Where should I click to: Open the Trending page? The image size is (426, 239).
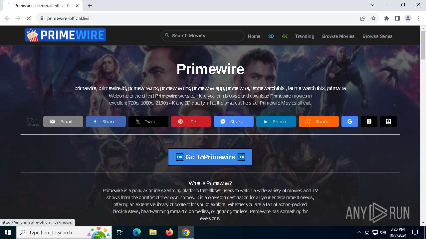pyautogui.click(x=305, y=36)
